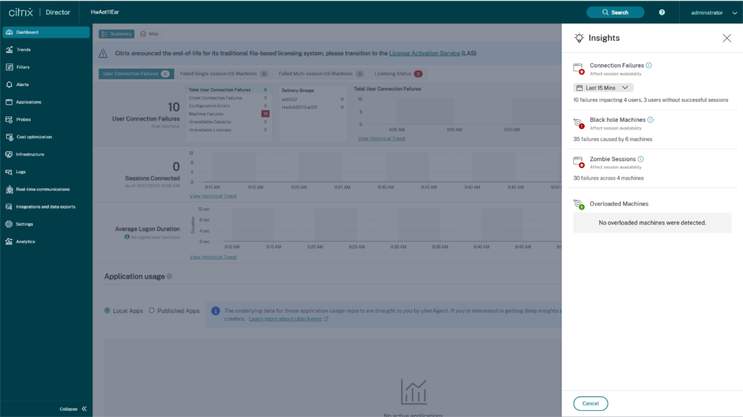Open the License Activation Service link

(x=424, y=54)
